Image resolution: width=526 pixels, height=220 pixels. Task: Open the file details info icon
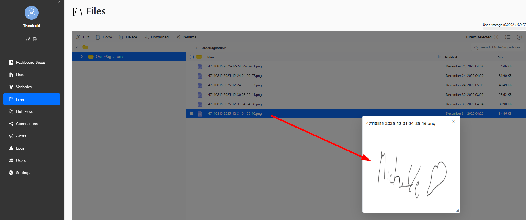point(519,37)
